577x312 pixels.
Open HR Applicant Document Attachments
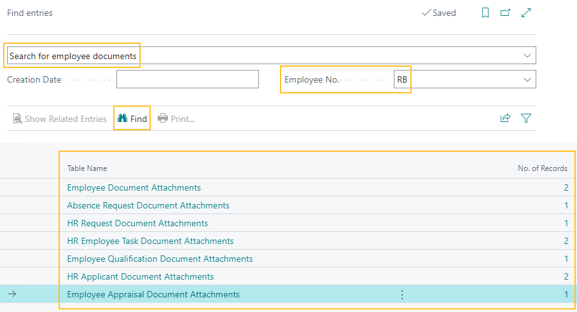140,276
